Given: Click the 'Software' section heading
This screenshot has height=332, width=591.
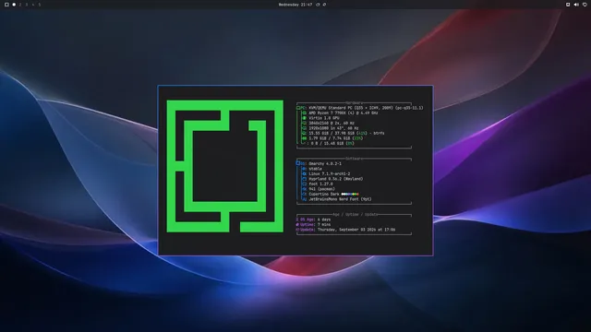Looking at the screenshot, I should coord(355,159).
